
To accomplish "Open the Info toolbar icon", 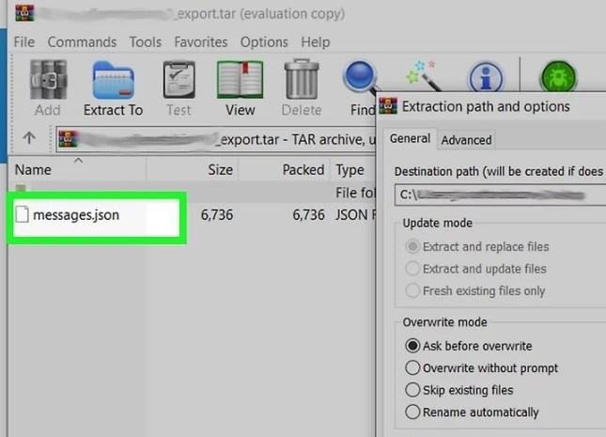I will (x=486, y=76).
